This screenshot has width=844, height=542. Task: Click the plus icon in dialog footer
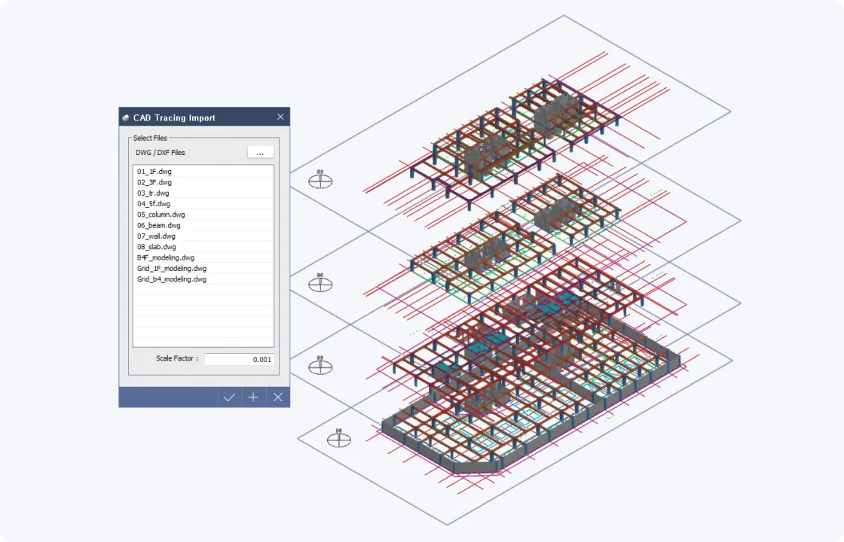253,397
